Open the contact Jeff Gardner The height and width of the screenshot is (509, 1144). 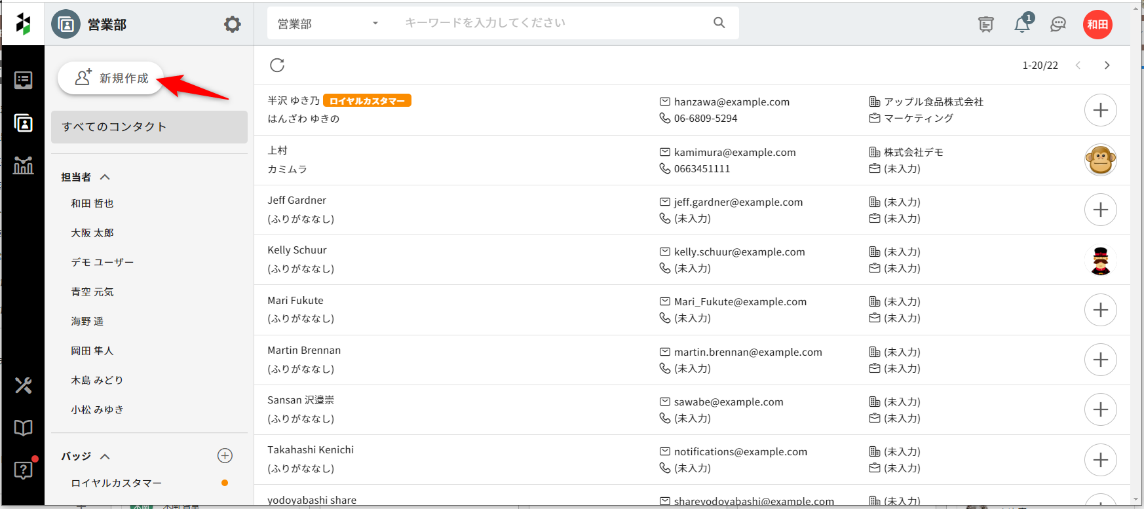point(297,200)
